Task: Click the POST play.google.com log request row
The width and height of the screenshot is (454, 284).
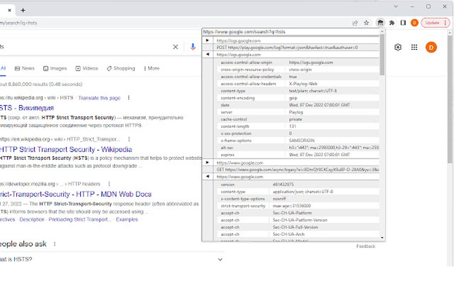Action: pyautogui.click(x=296, y=47)
